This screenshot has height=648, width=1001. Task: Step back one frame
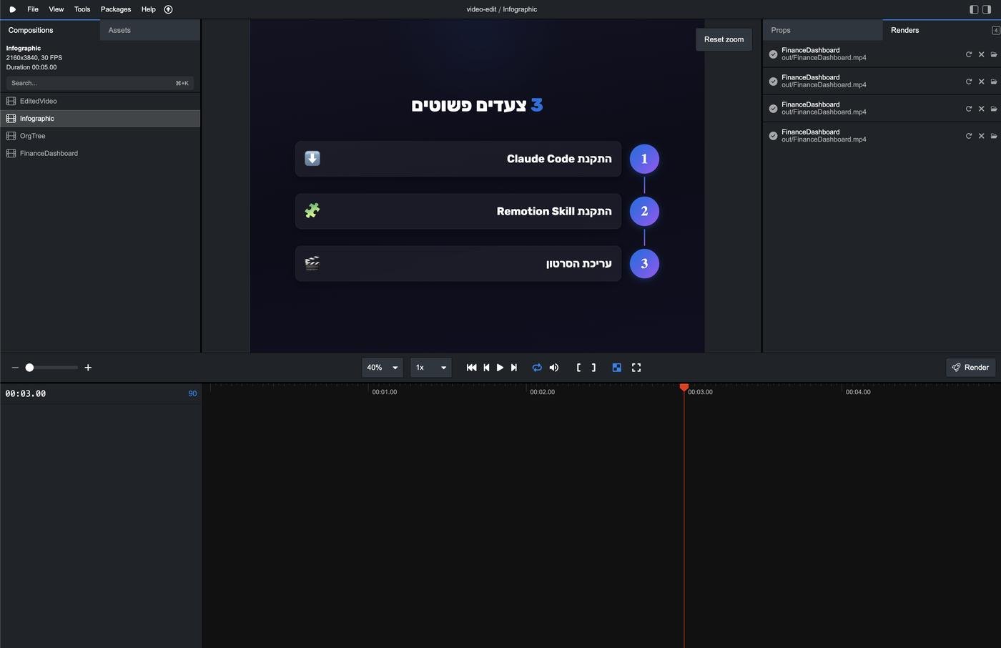pos(486,368)
